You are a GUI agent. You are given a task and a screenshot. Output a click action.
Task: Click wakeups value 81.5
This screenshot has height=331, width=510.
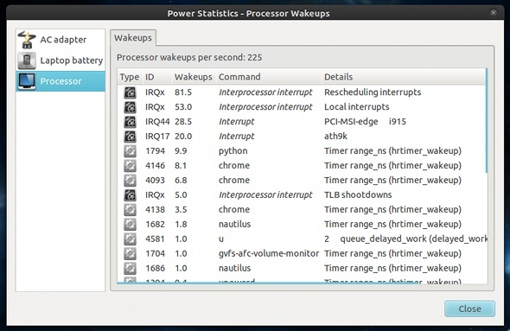tap(183, 92)
